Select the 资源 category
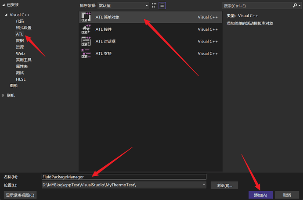 [x=20, y=47]
